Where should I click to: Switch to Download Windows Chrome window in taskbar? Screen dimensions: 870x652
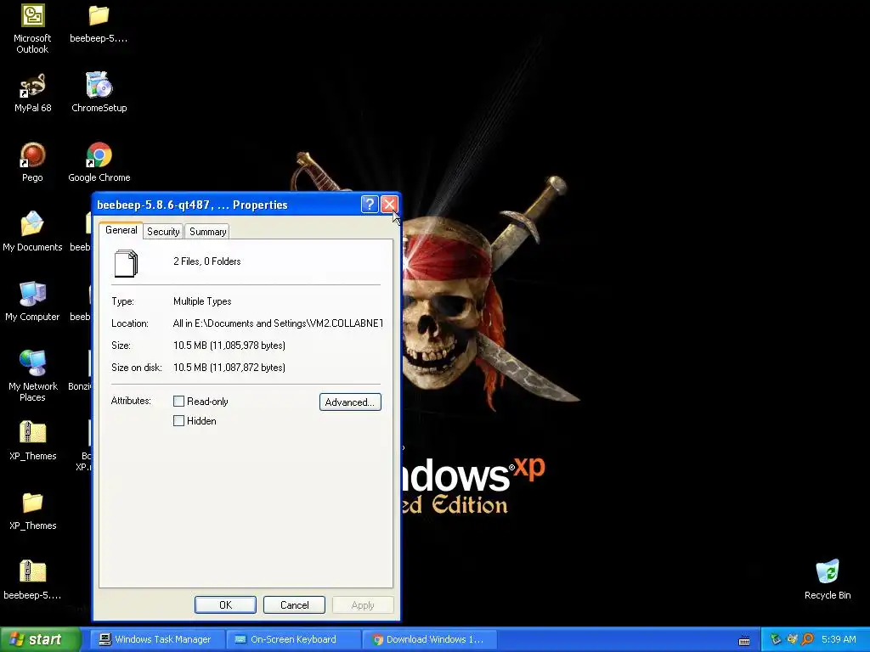click(x=428, y=639)
